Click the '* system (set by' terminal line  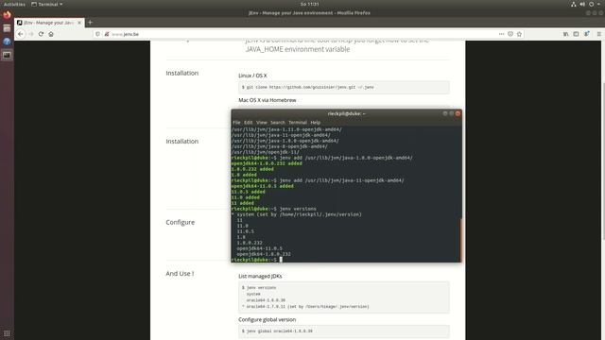(296, 214)
